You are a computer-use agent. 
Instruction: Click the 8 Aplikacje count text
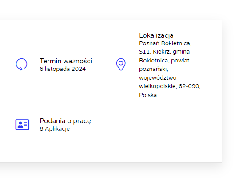pyautogui.click(x=55, y=129)
